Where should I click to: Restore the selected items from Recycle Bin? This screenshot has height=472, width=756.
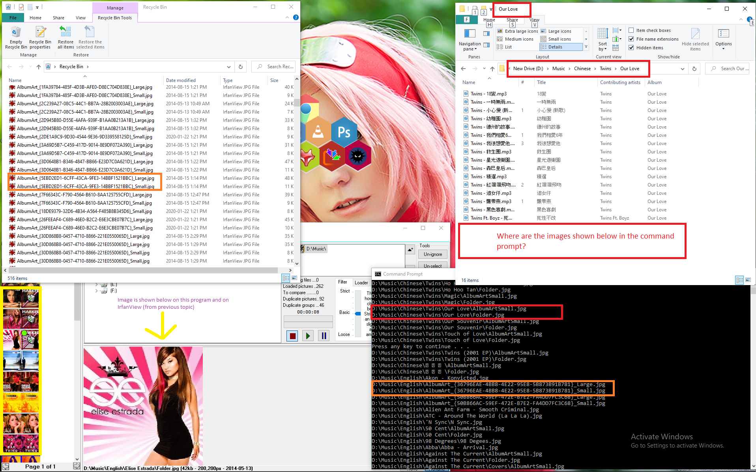90,37
